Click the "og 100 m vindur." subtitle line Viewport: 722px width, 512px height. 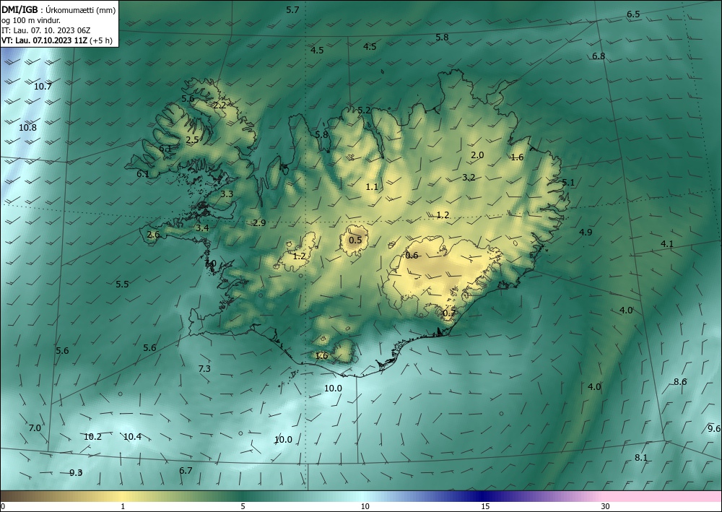click(x=31, y=20)
